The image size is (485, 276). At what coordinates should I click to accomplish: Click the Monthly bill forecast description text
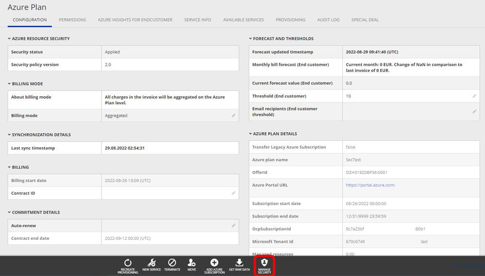coord(404,67)
